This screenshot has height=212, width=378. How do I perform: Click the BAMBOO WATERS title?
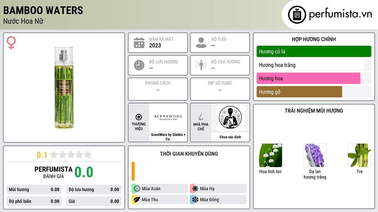[x=43, y=10]
